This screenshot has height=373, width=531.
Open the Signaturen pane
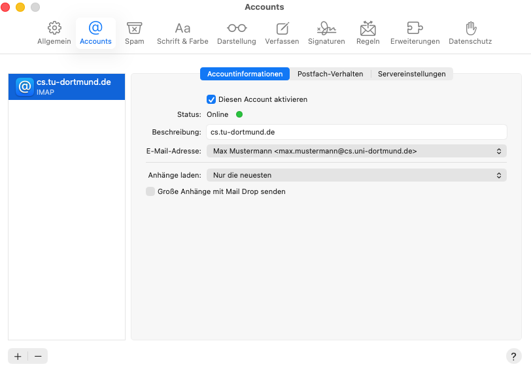(326, 33)
